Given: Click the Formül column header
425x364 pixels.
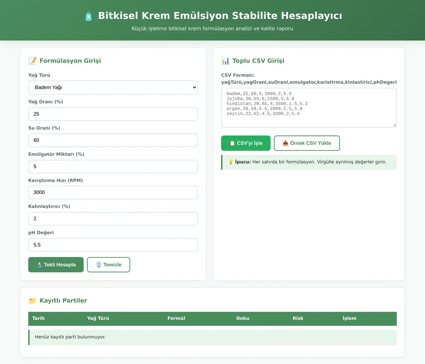Looking at the screenshot, I should click(x=176, y=318).
